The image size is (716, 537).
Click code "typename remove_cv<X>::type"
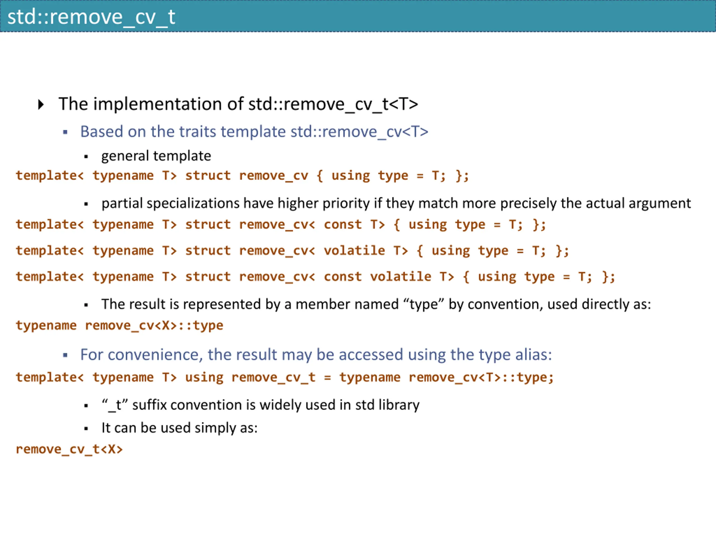point(119,326)
